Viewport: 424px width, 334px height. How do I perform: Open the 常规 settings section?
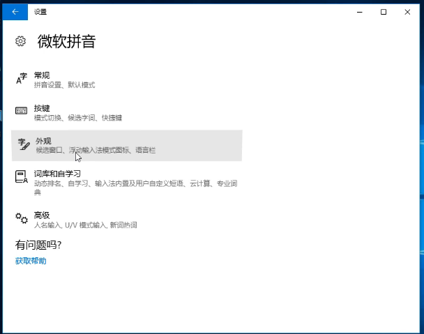(126, 80)
